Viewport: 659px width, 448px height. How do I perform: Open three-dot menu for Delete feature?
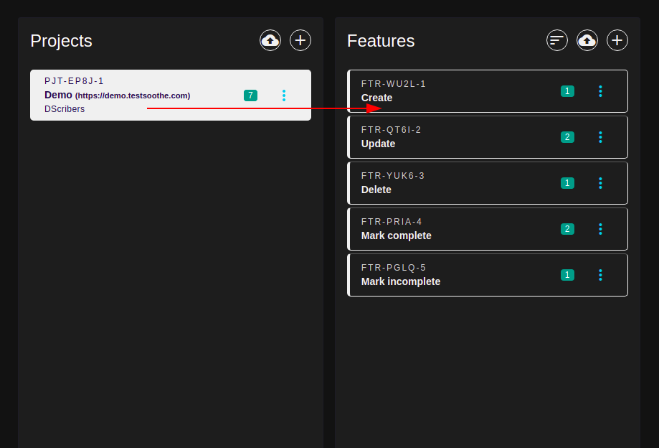pyautogui.click(x=601, y=183)
